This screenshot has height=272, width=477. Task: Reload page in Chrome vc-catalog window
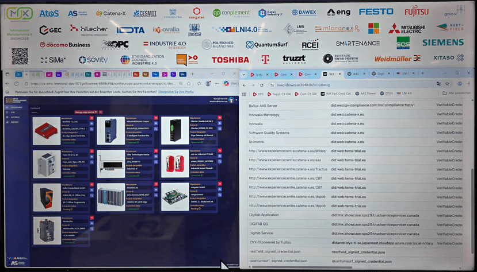262,85
